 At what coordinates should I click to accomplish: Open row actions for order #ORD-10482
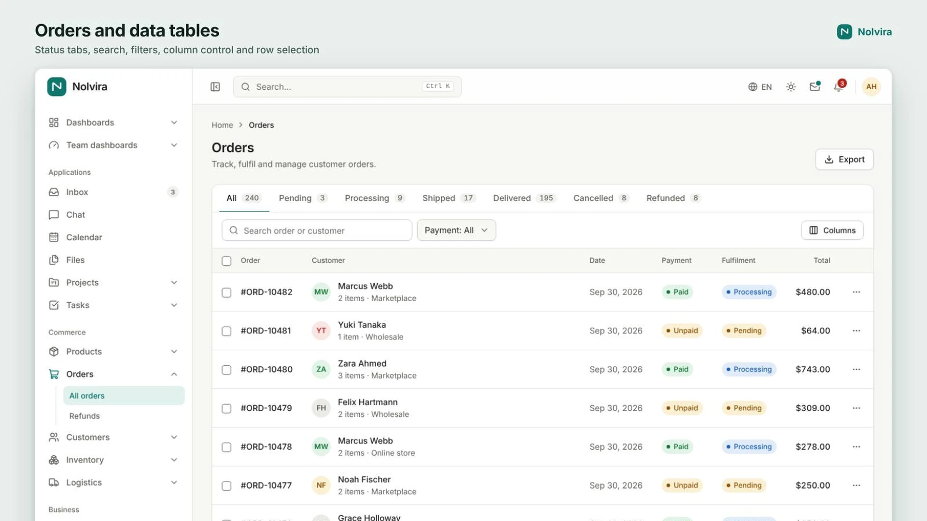point(856,292)
